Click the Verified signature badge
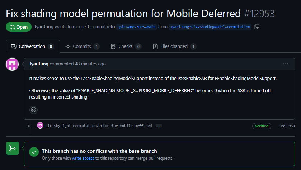301x170 pixels. coord(262,126)
